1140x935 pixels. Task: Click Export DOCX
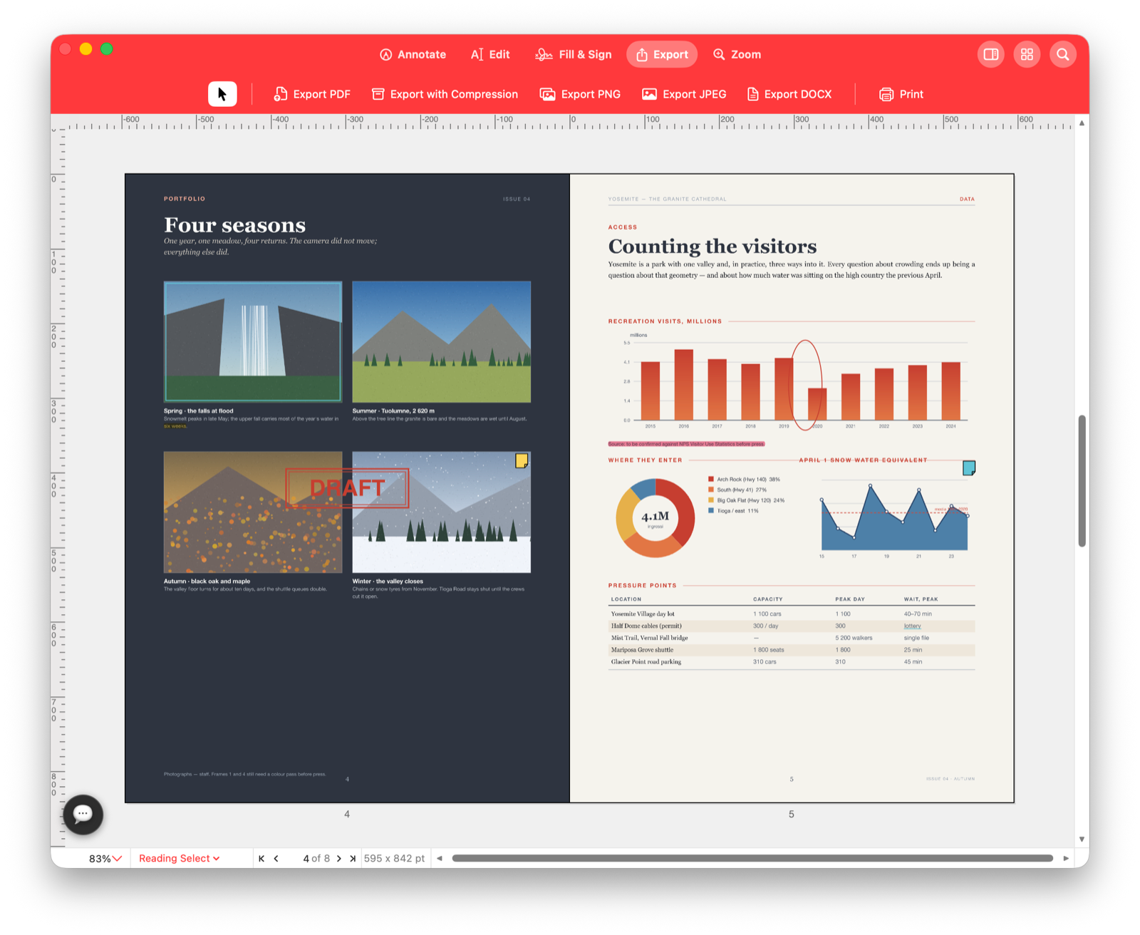[789, 94]
